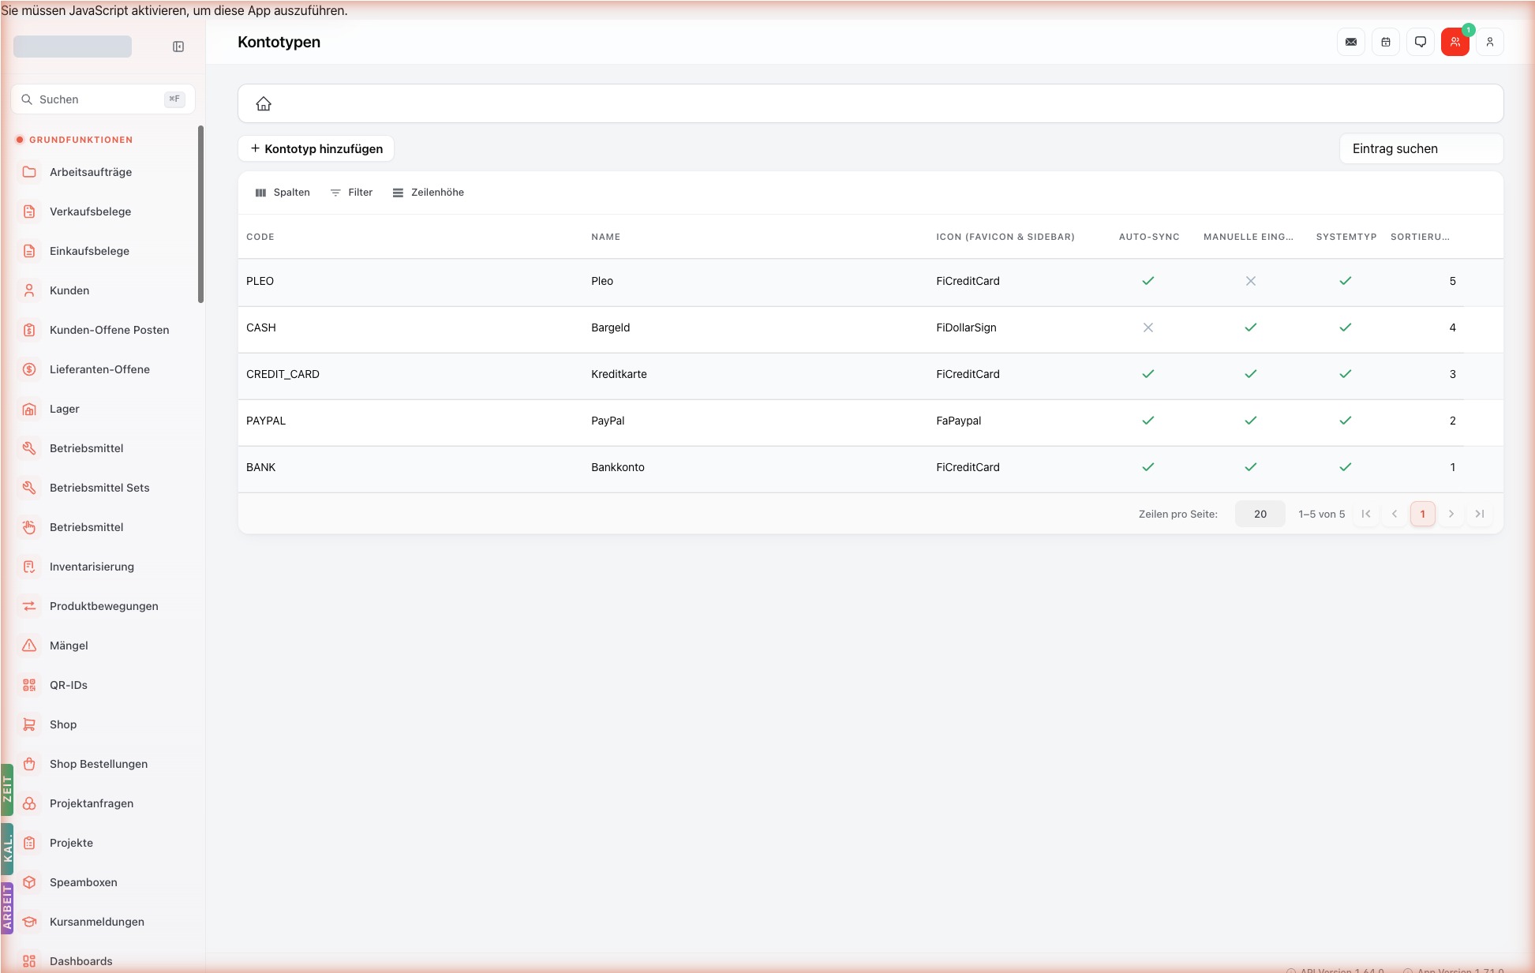Click the Shop cart icon
The image size is (1535, 973).
pyautogui.click(x=29, y=724)
